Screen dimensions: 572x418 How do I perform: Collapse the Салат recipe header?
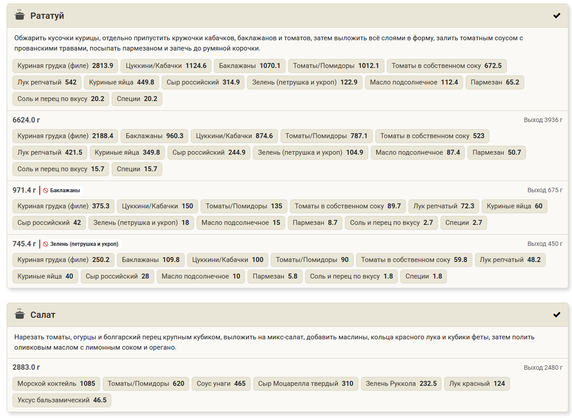(x=287, y=315)
